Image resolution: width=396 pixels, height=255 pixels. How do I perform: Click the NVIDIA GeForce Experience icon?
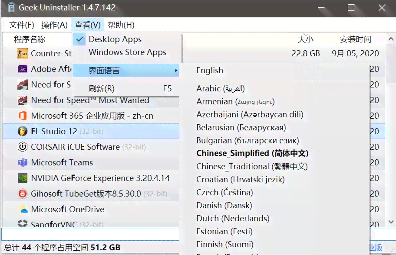23,178
